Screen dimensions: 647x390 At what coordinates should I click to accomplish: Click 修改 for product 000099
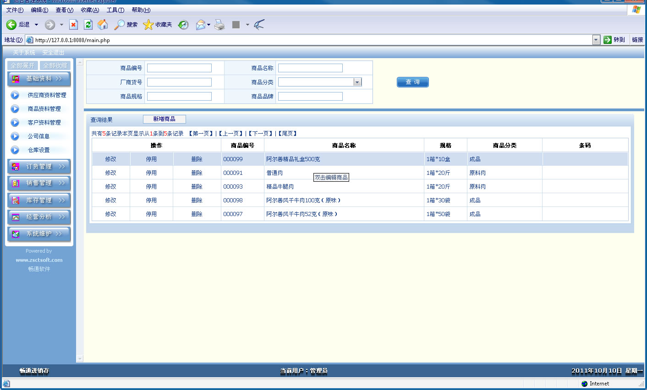pyautogui.click(x=111, y=159)
